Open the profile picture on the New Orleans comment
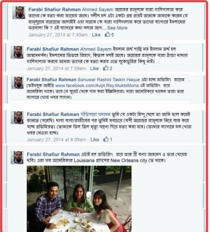The image size is (210, 232). (17, 157)
